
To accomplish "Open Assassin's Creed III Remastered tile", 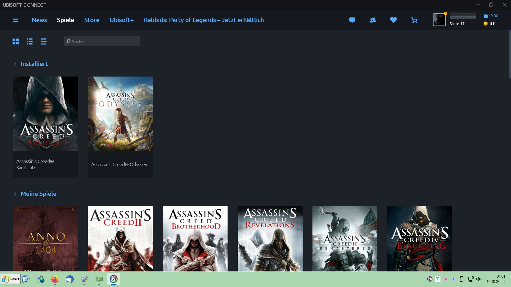I will [x=345, y=239].
